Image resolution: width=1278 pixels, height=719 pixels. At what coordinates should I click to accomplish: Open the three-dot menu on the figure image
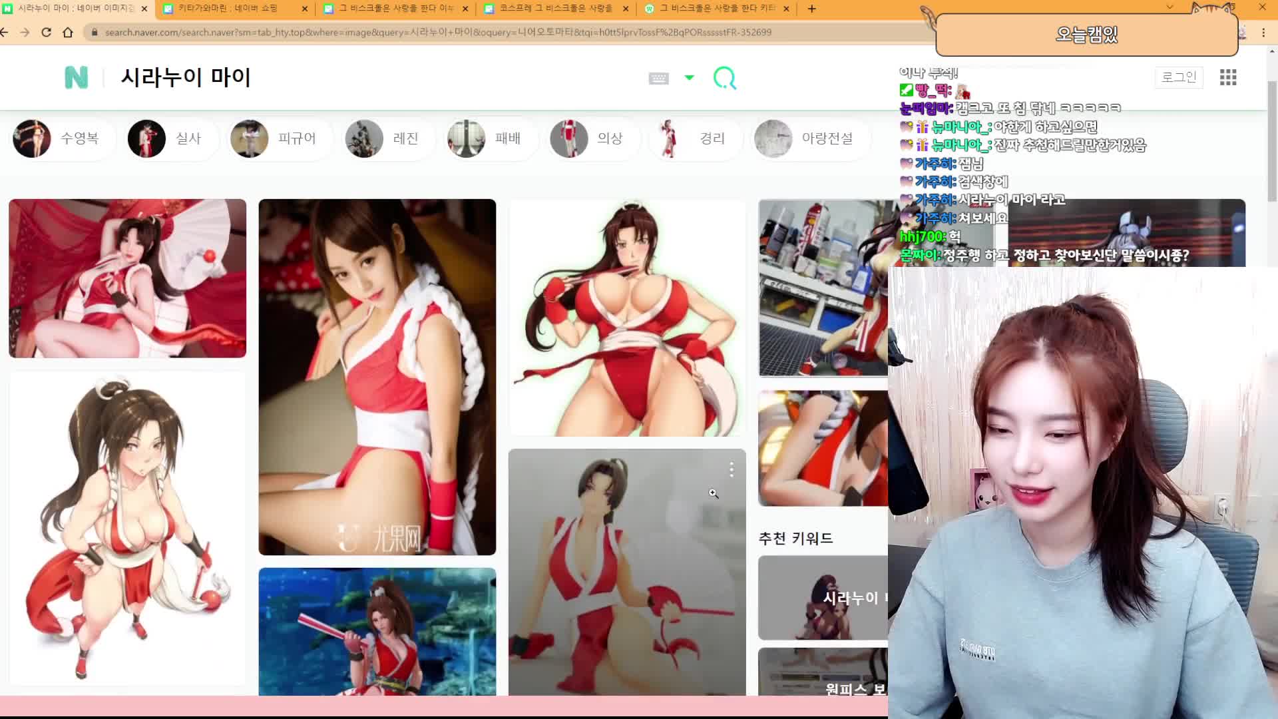click(x=731, y=469)
